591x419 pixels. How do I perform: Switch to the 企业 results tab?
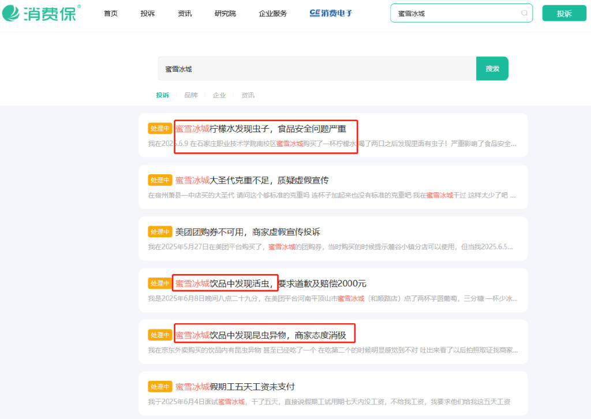click(219, 95)
